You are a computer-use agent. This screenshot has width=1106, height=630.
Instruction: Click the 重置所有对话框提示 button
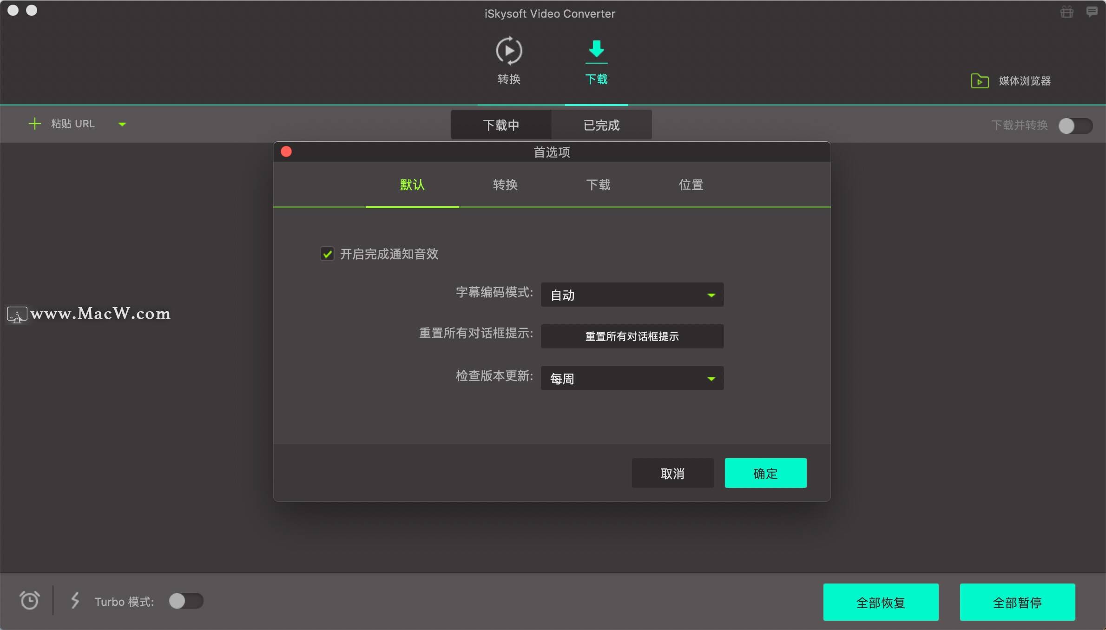click(x=632, y=336)
